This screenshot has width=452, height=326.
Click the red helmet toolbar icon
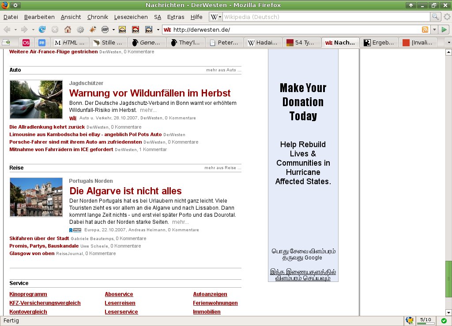pos(136,30)
